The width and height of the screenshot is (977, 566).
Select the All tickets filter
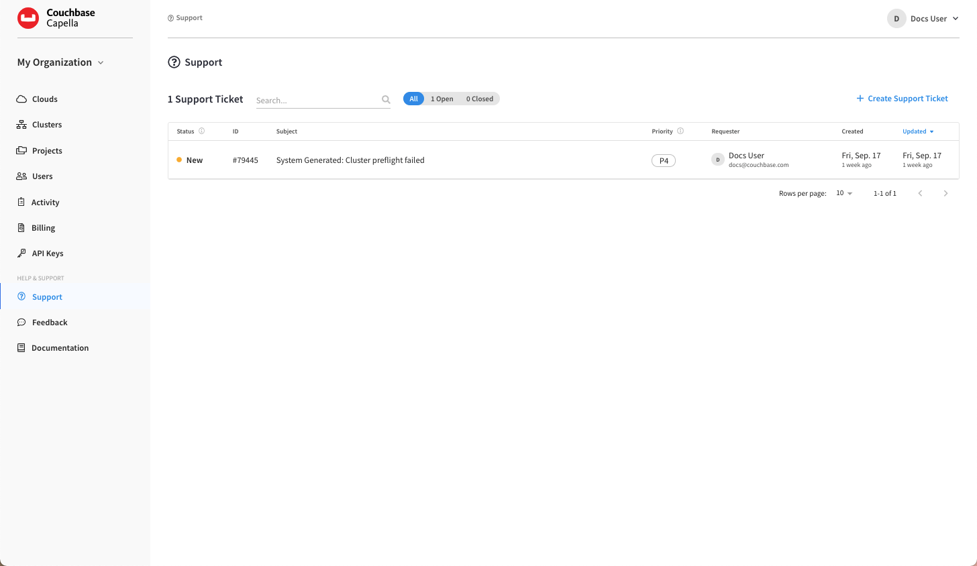(x=413, y=98)
